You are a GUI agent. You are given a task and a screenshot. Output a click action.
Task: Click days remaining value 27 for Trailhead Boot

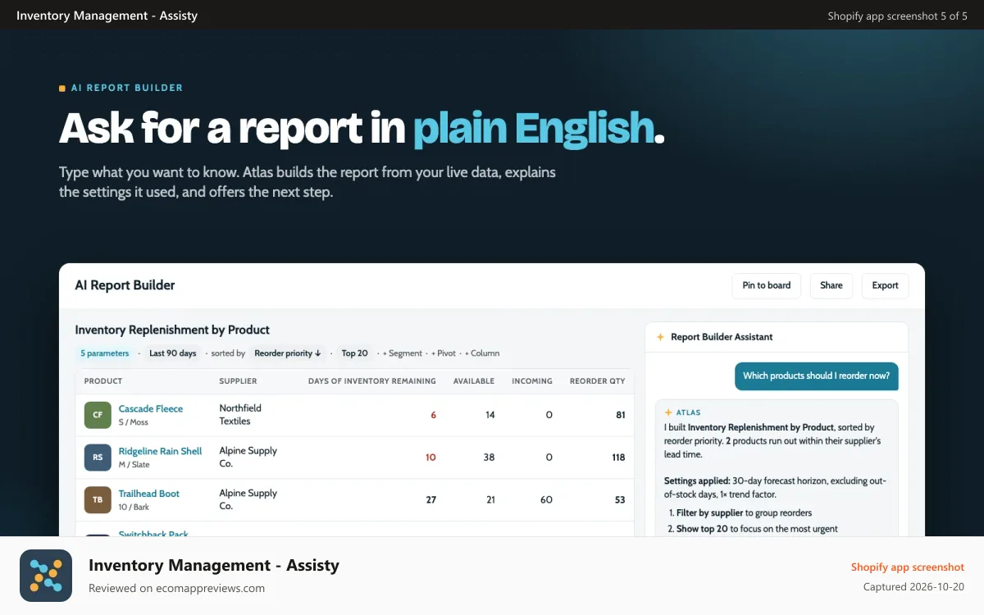coord(430,500)
